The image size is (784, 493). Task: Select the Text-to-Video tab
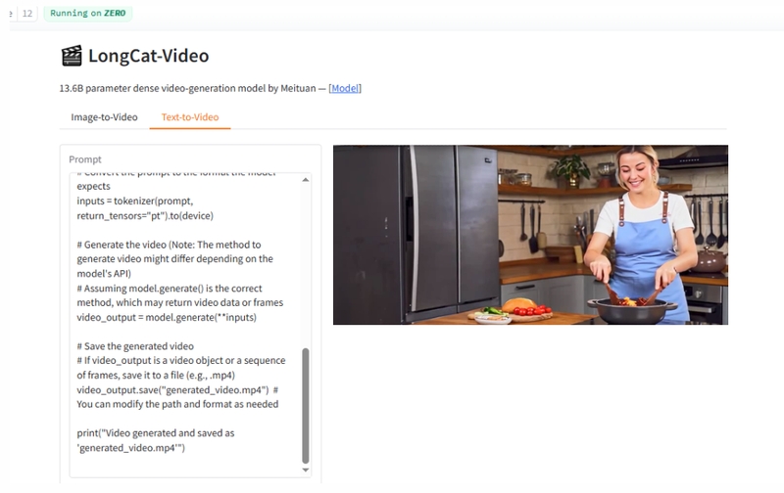pyautogui.click(x=190, y=117)
